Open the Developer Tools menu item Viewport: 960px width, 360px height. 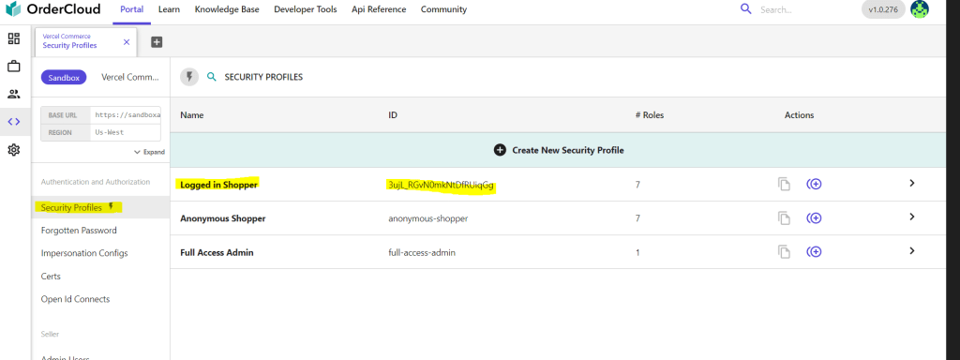tap(306, 9)
